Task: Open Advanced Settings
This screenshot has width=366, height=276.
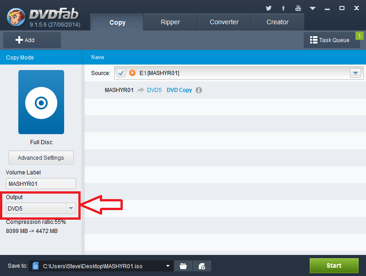Action: (x=41, y=158)
